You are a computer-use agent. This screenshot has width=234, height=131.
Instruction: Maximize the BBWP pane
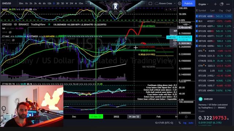pos(174,9)
